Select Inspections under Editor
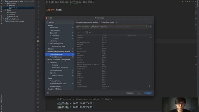199x112 pixels. click(54, 28)
